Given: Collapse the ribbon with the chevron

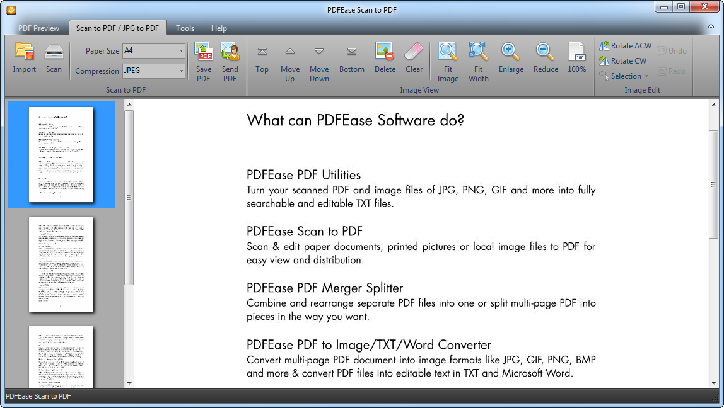Looking at the screenshot, I should point(711,26).
